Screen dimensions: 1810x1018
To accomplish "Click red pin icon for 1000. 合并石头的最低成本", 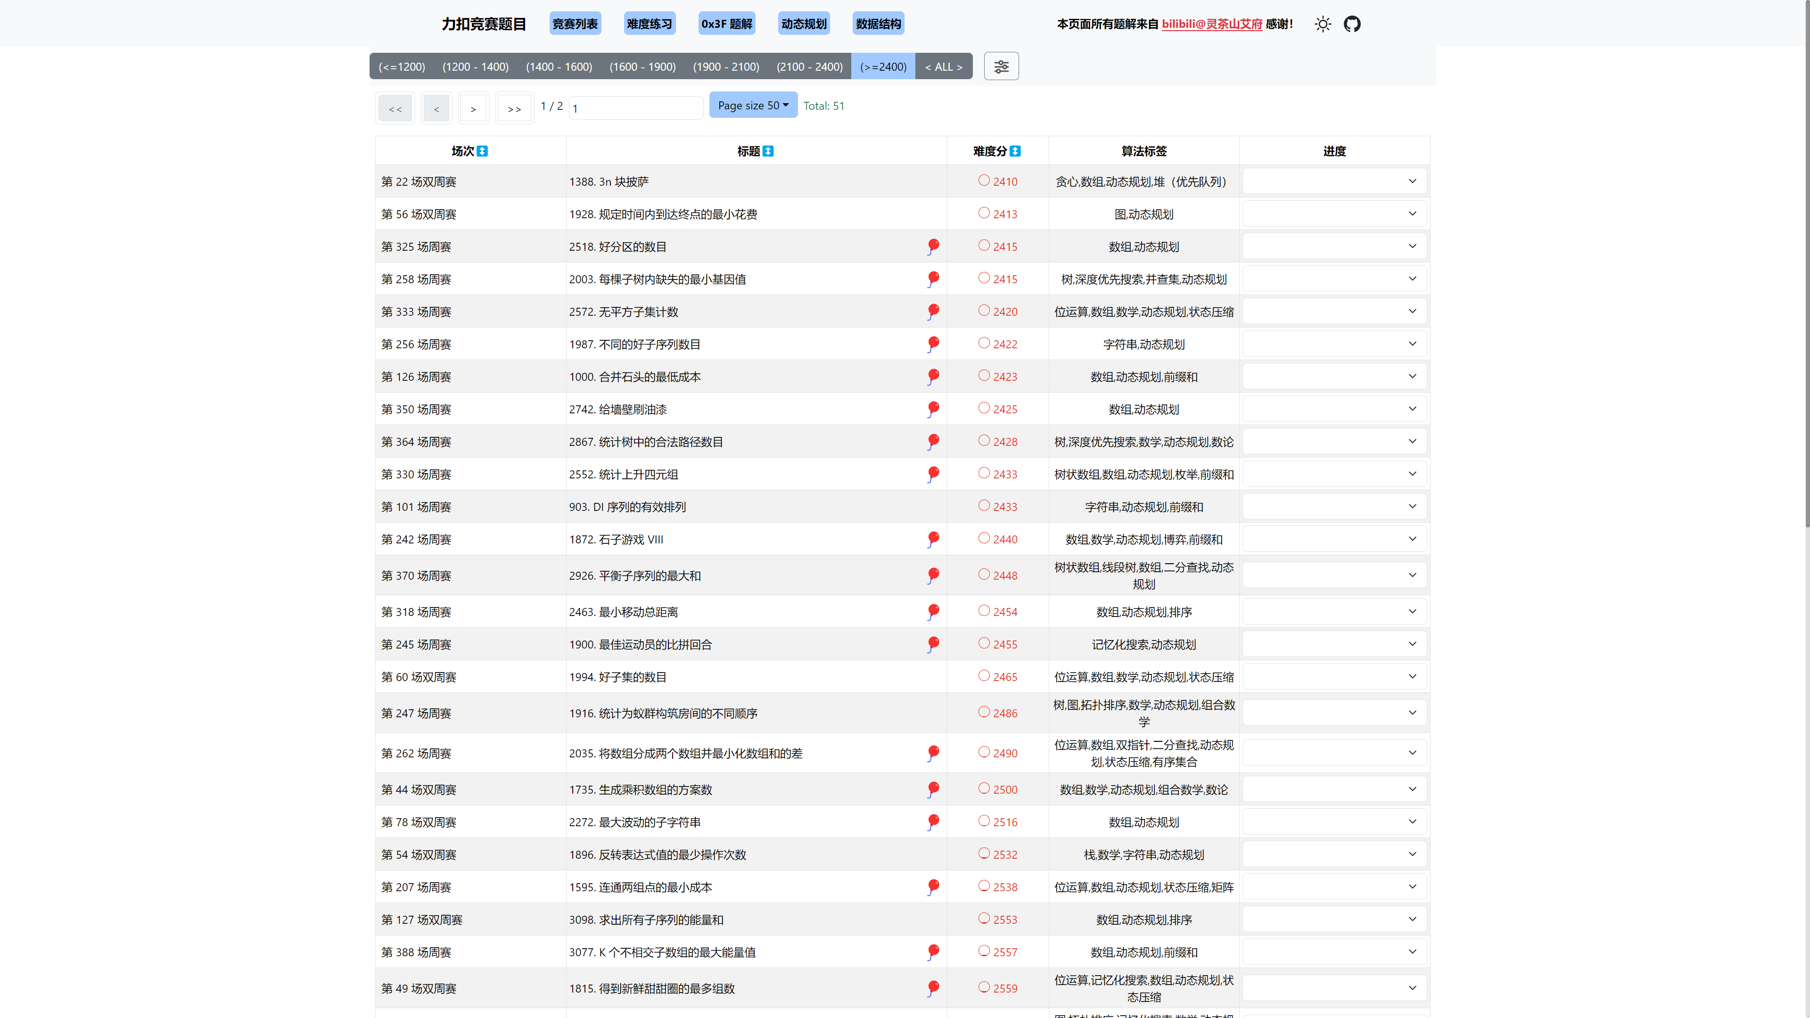I will [x=933, y=376].
